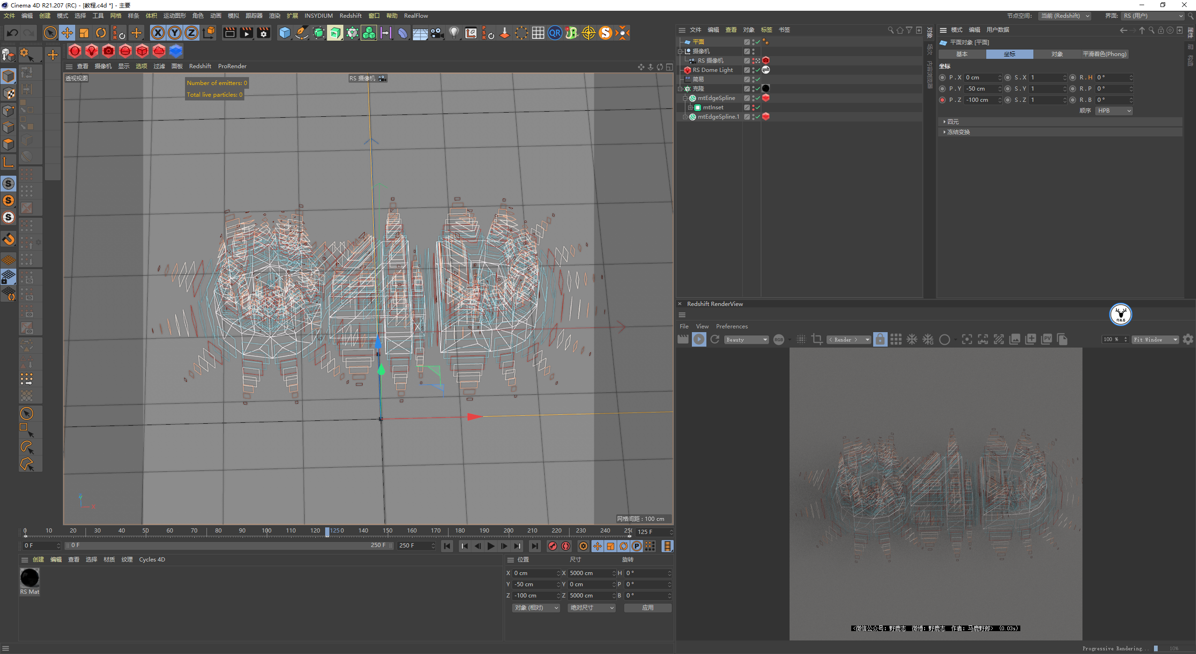Open the HPB rotation order dropdown

(1114, 111)
